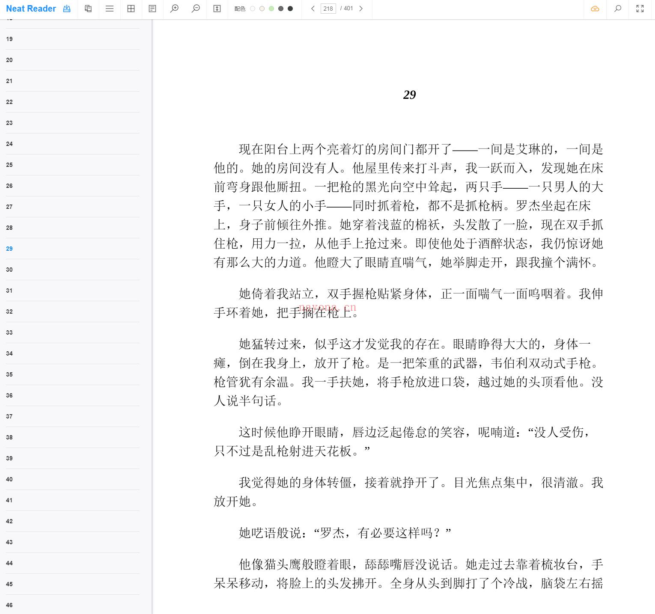Viewport: 655px width, 614px height.
Task: Open chapter 24 in contents
Action: click(73, 144)
